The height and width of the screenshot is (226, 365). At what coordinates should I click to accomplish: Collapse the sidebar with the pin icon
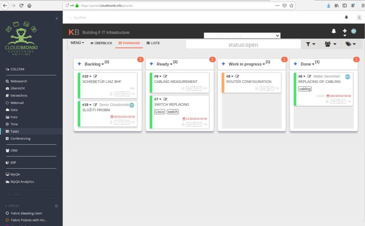click(57, 19)
